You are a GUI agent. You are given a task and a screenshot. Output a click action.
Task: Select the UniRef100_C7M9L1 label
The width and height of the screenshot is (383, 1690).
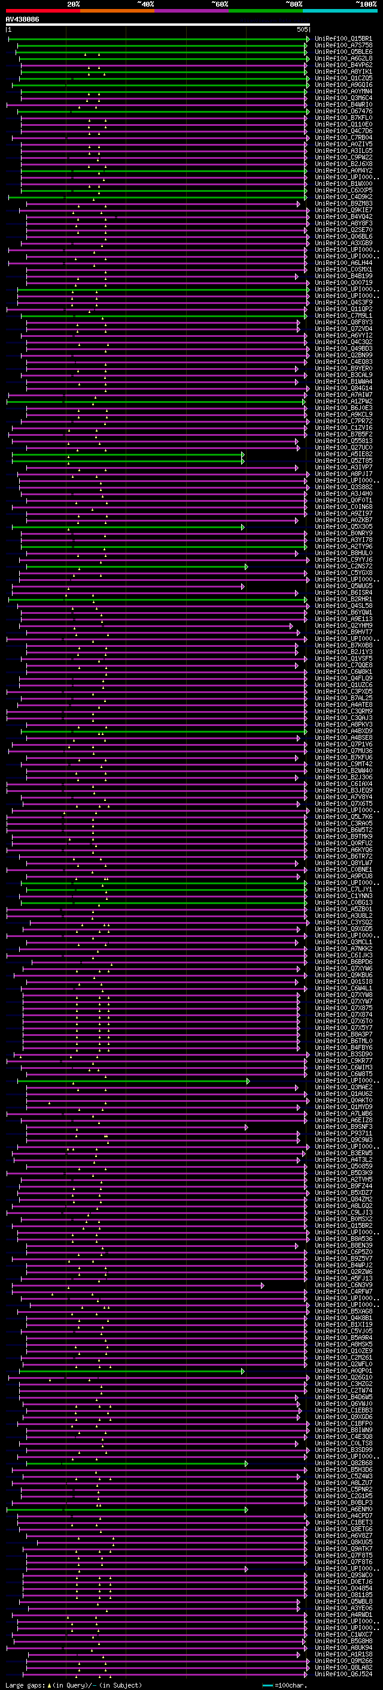click(x=343, y=315)
